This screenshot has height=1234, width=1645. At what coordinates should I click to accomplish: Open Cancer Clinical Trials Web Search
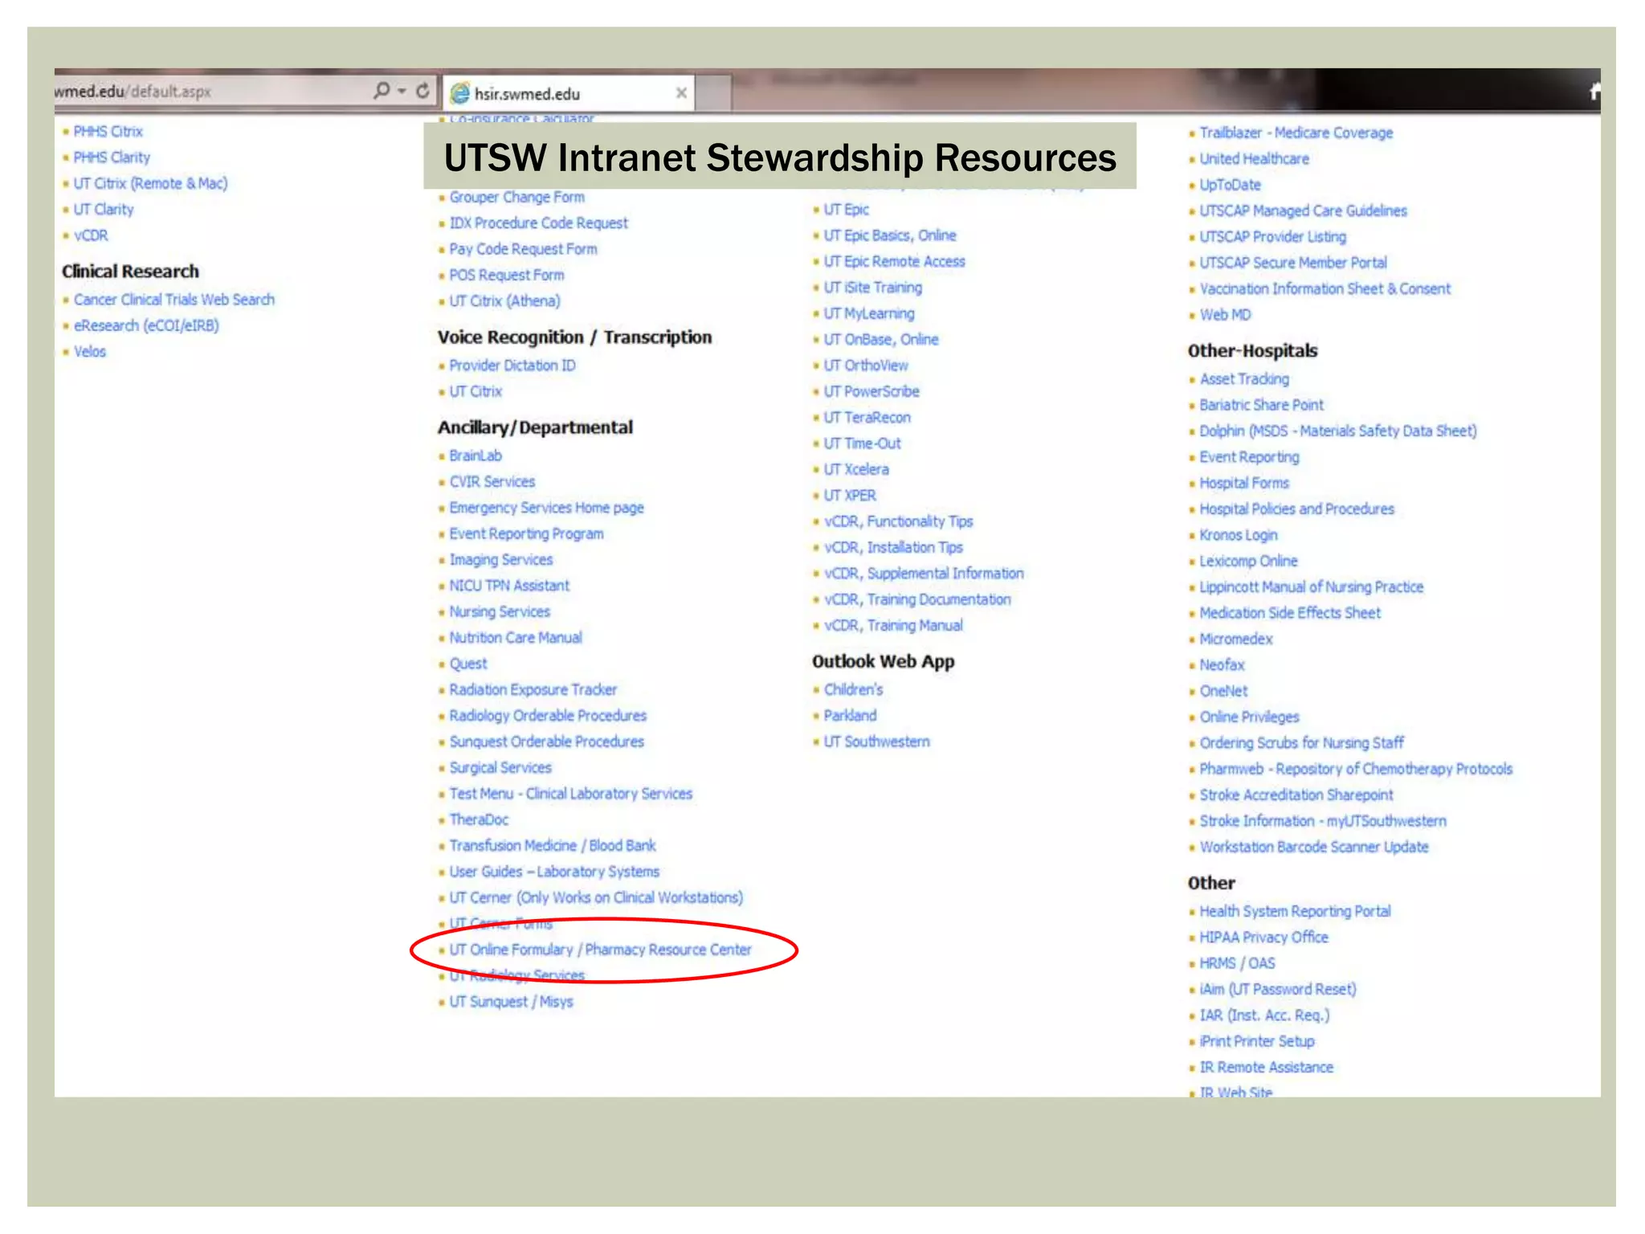pyautogui.click(x=174, y=299)
